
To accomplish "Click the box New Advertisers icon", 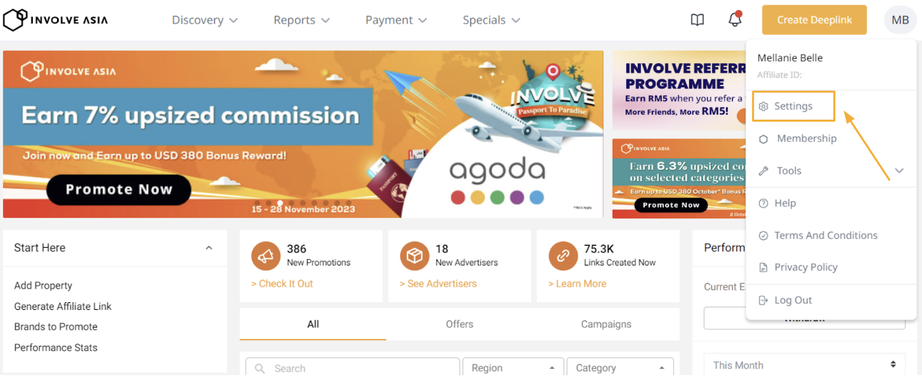I will [x=414, y=256].
